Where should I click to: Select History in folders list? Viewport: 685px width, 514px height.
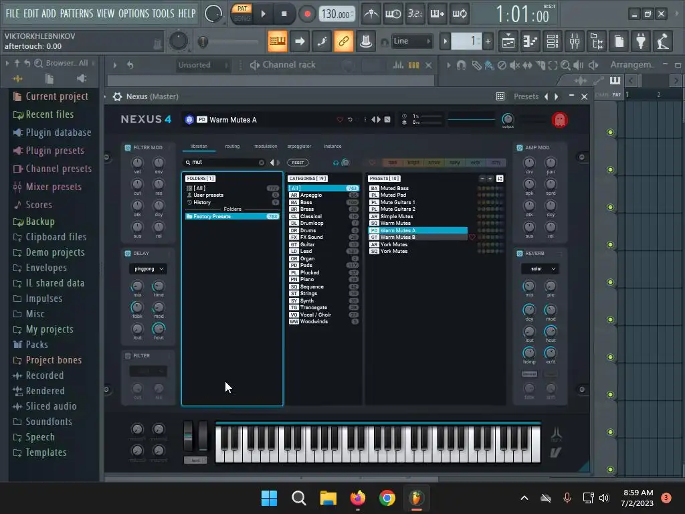(x=232, y=202)
